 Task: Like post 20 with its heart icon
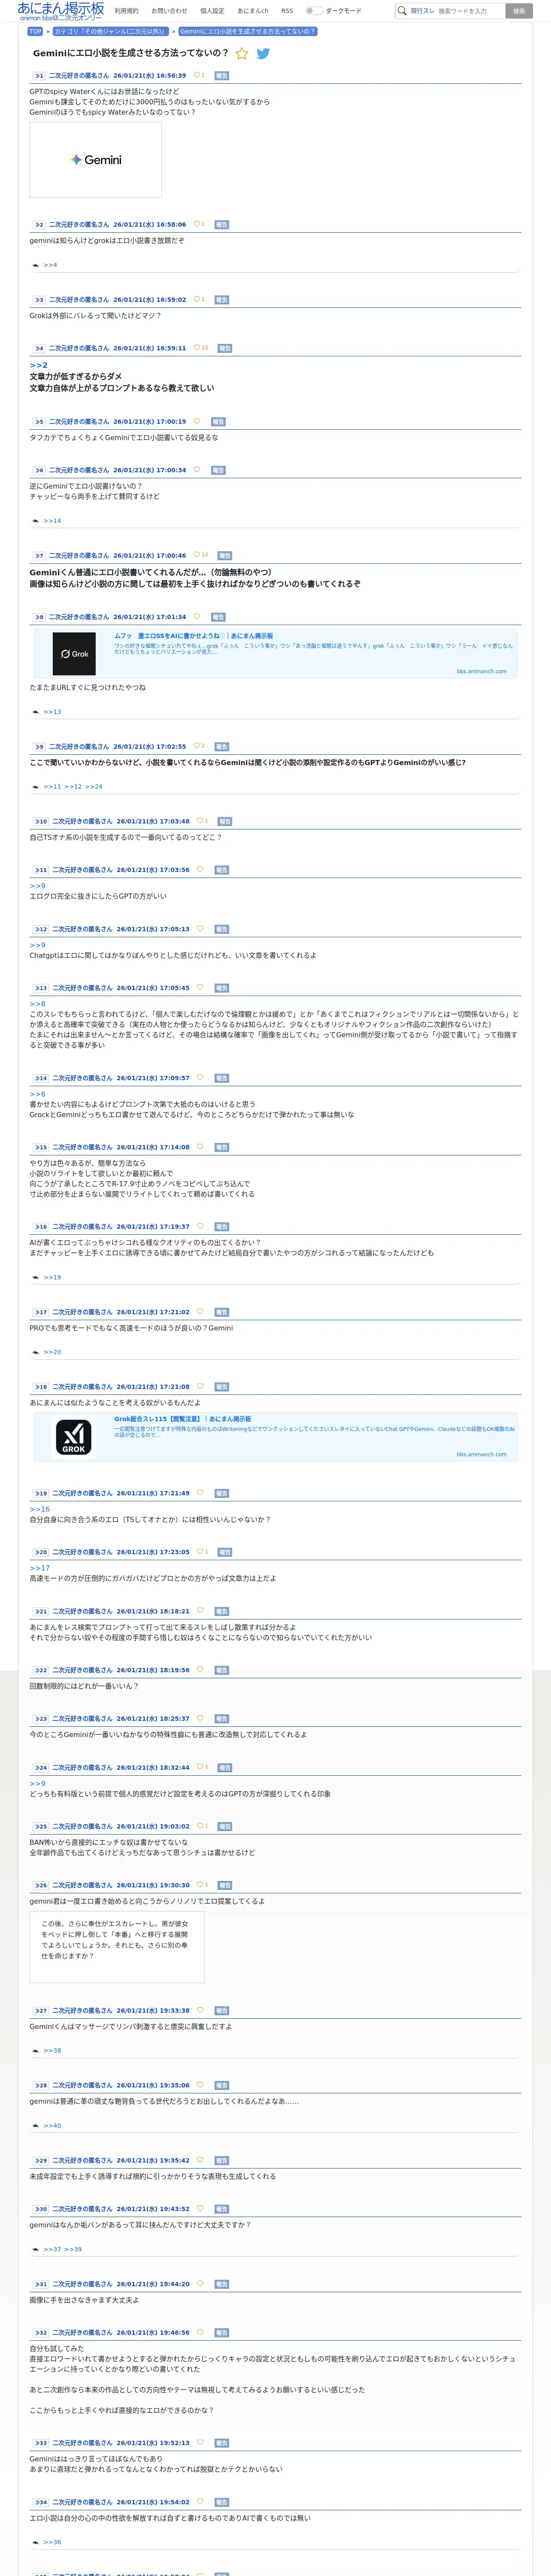[200, 1552]
